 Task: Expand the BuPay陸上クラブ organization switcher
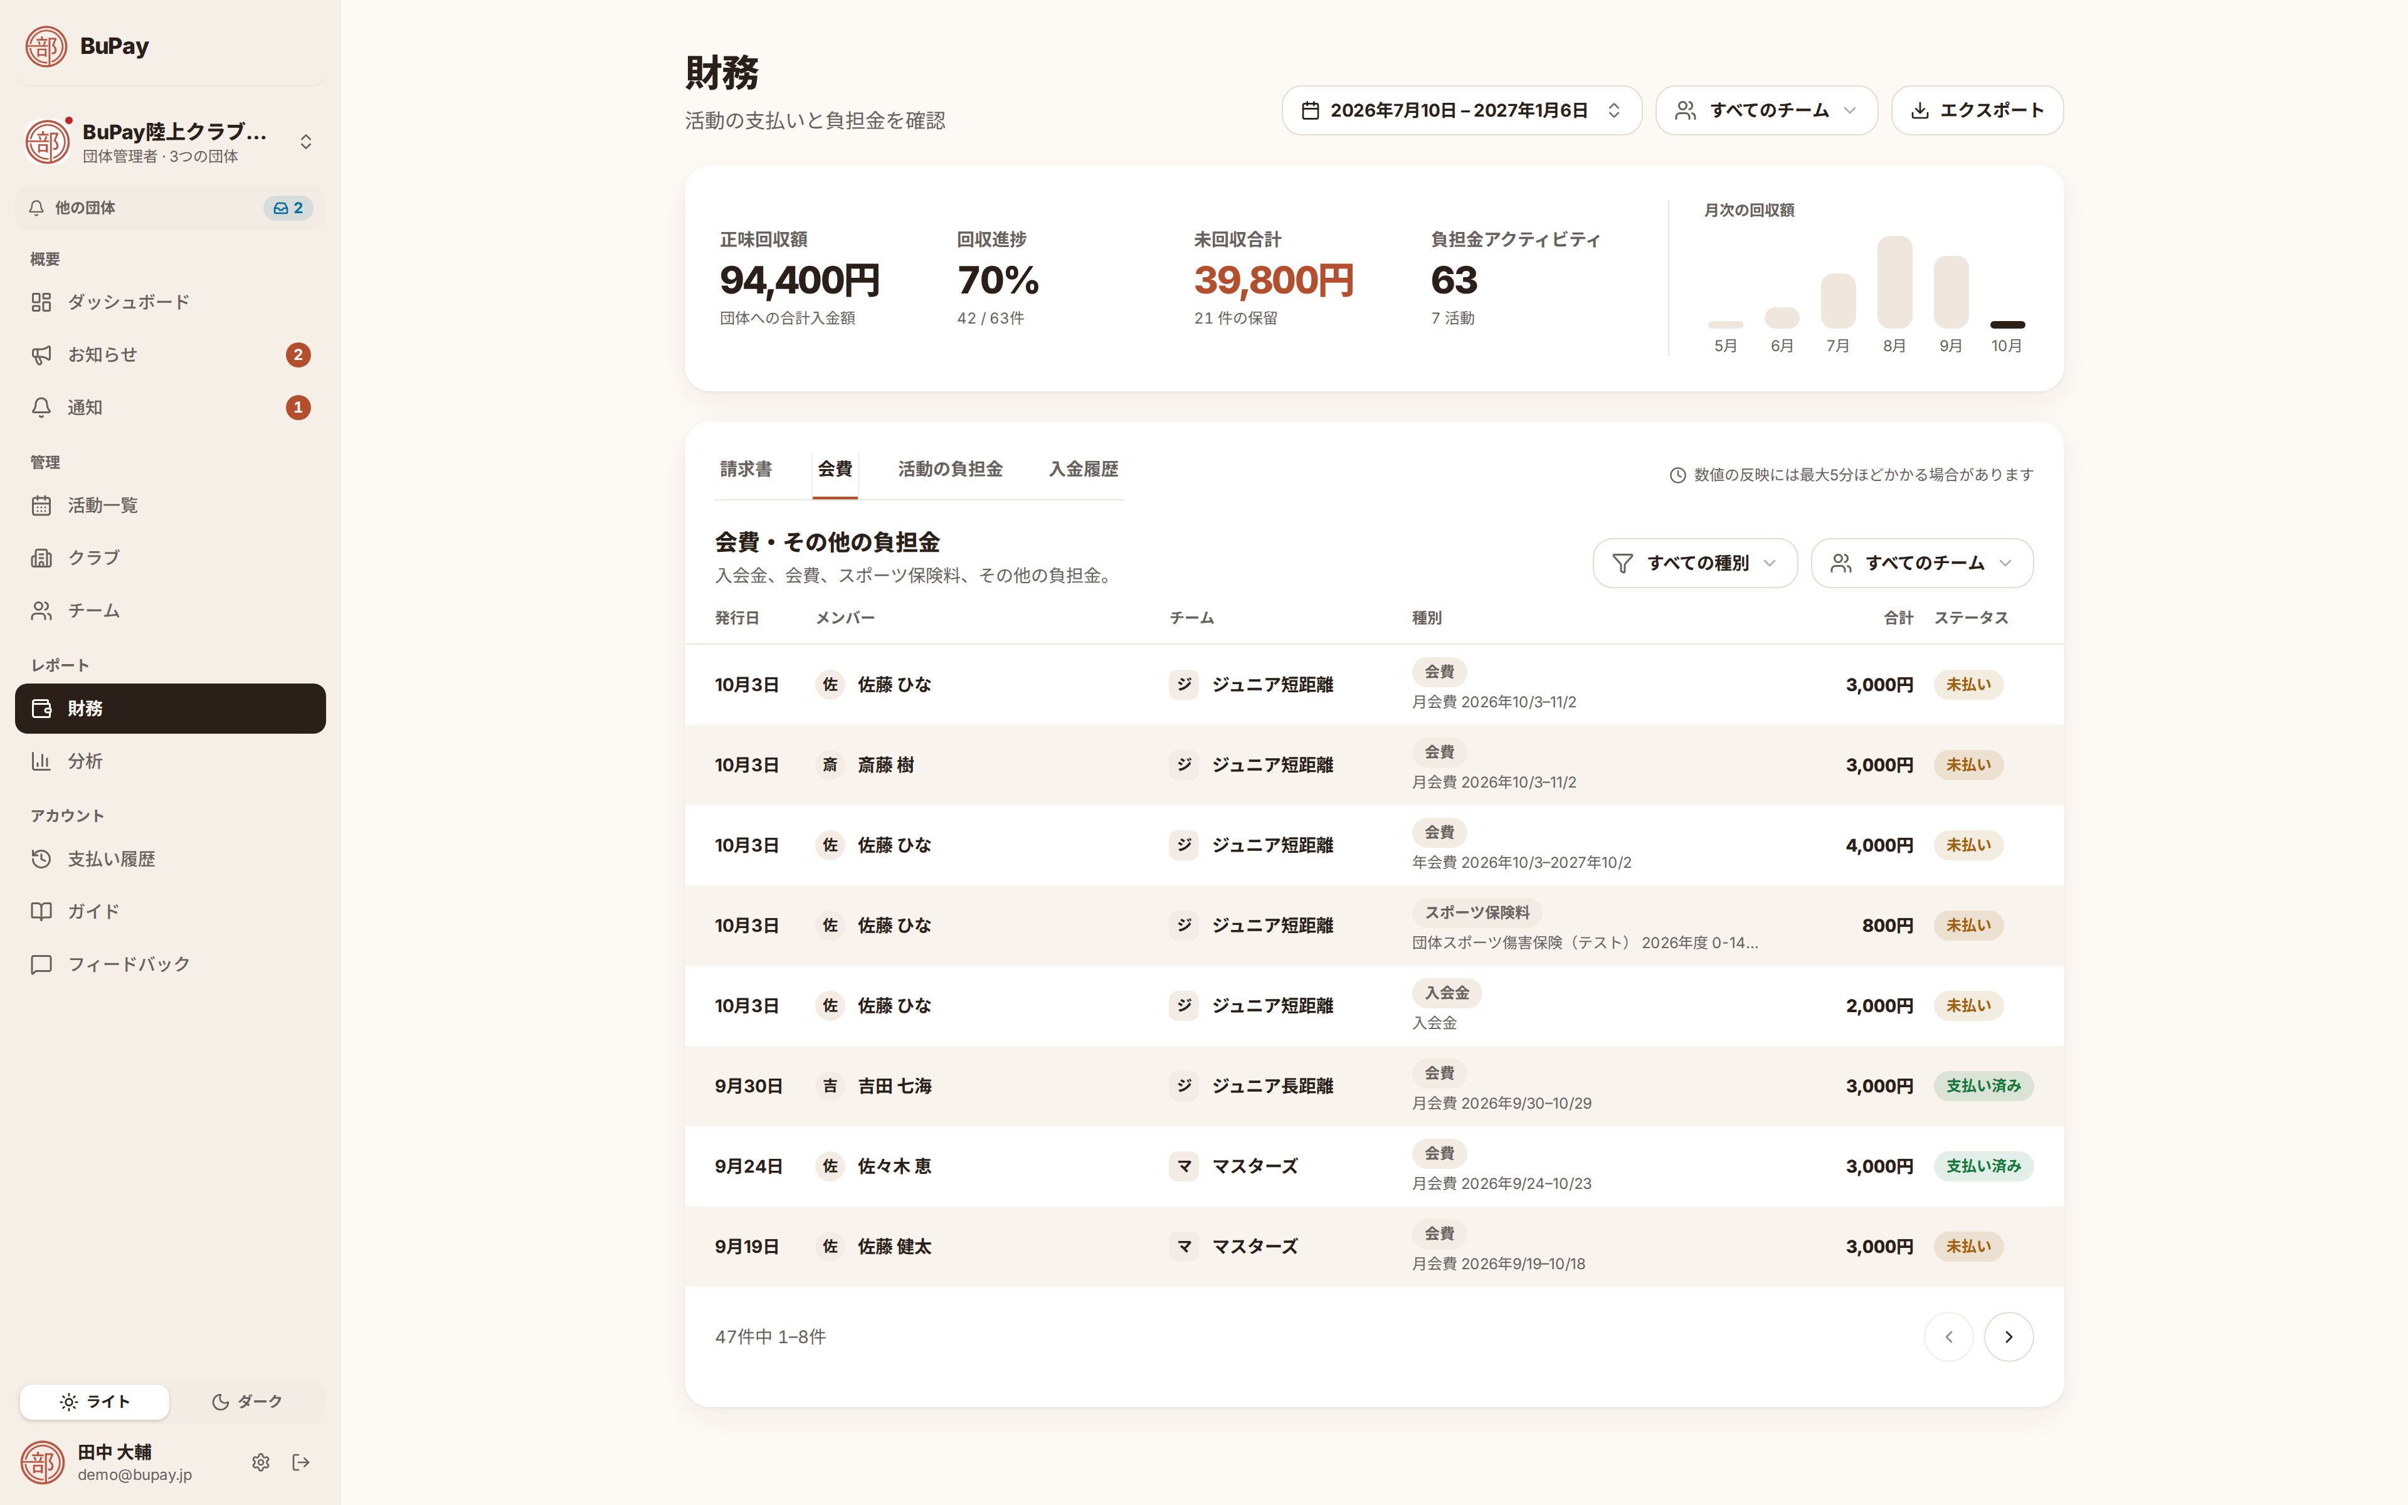click(x=170, y=141)
